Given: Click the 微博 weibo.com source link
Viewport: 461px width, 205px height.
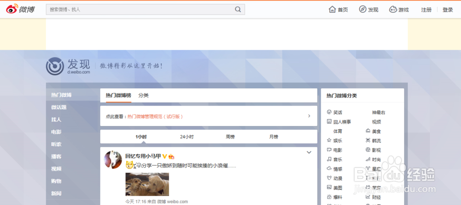Looking at the screenshot, I should pyautogui.click(x=172, y=202).
